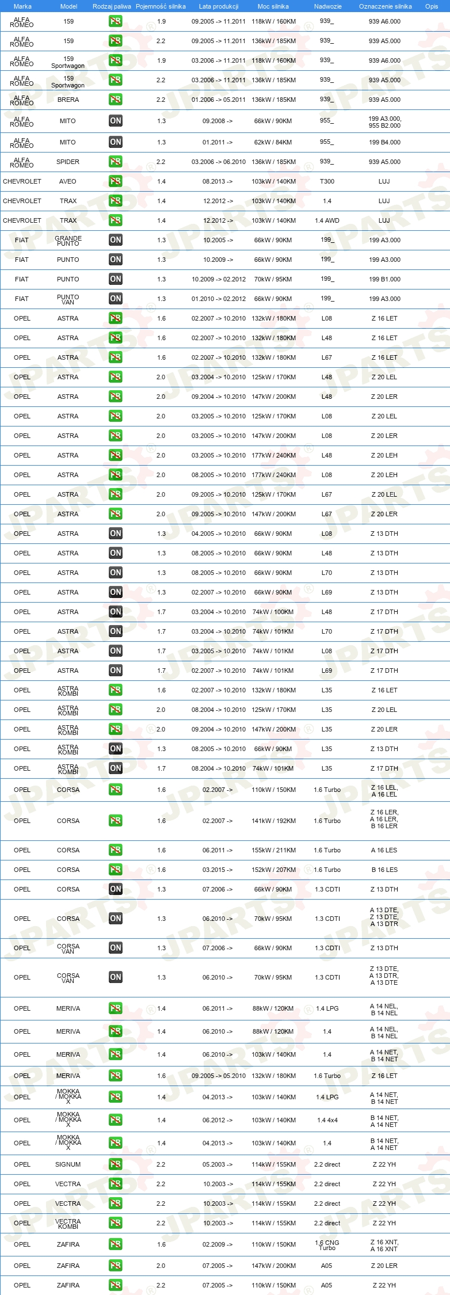Click the petrol icon in the Mokka 1.4 LPG row
450x1295 pixels.
[x=115, y=1097]
